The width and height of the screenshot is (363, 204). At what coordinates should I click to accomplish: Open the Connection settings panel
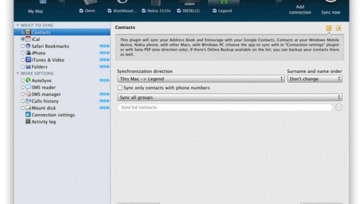[52, 115]
